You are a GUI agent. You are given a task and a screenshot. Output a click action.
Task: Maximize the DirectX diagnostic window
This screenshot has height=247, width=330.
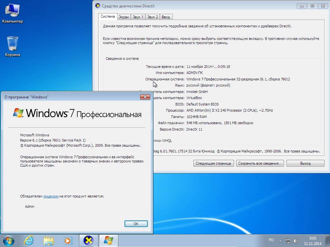312,6
